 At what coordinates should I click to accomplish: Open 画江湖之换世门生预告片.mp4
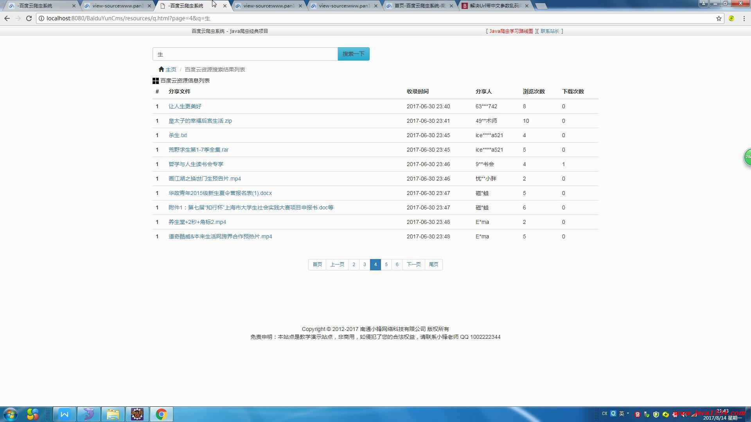(205, 179)
